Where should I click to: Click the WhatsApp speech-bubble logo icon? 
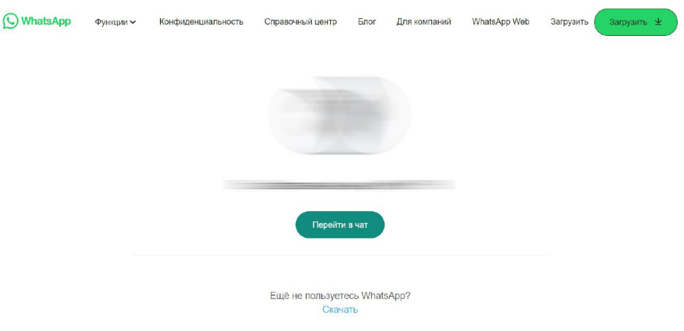(x=10, y=21)
